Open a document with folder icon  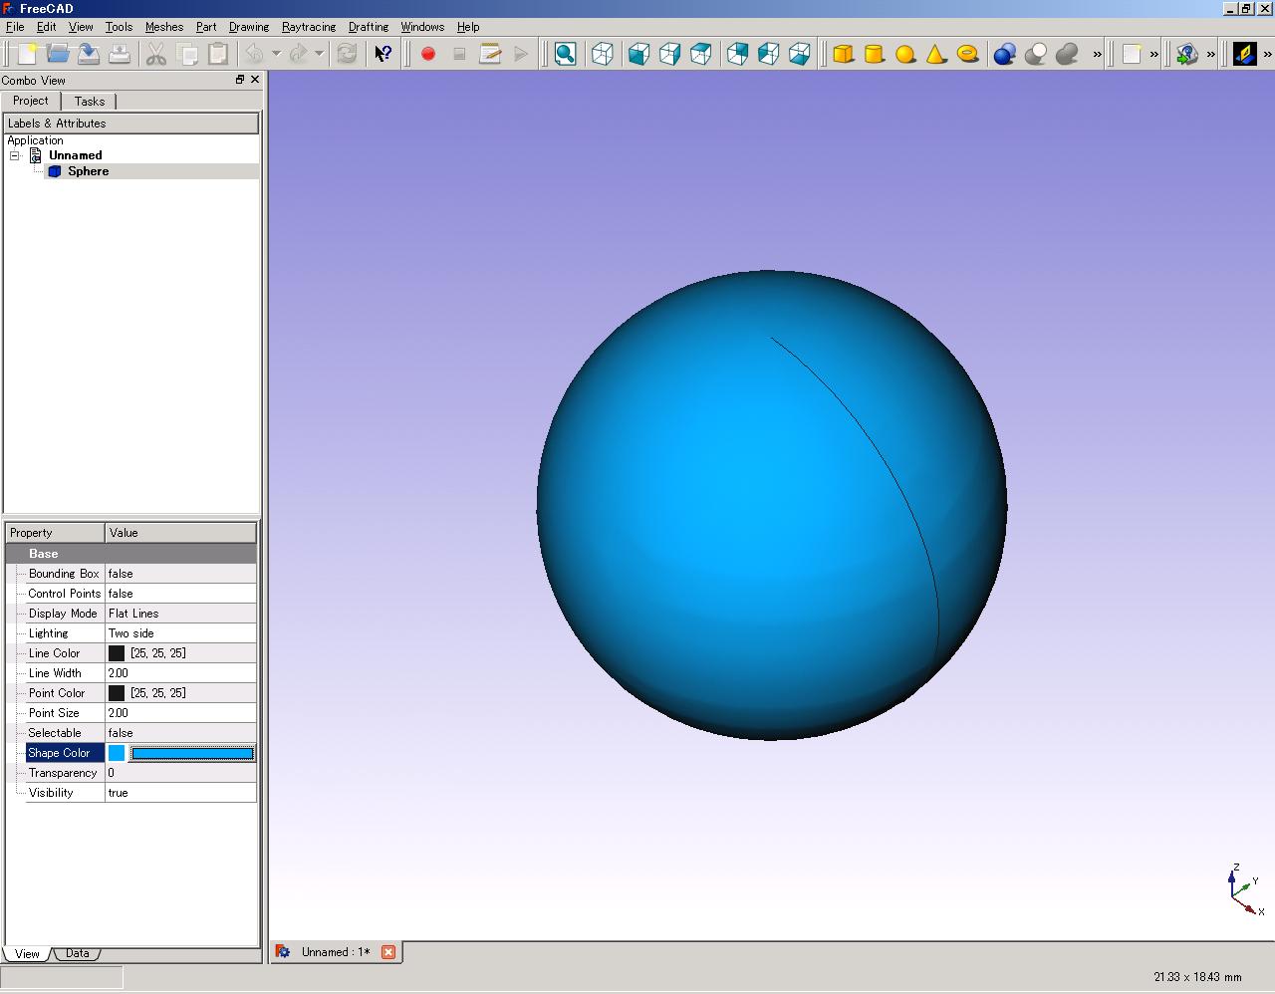(58, 54)
